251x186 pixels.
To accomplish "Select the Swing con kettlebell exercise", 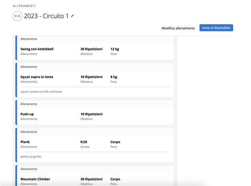I will pyautogui.click(x=37, y=49).
